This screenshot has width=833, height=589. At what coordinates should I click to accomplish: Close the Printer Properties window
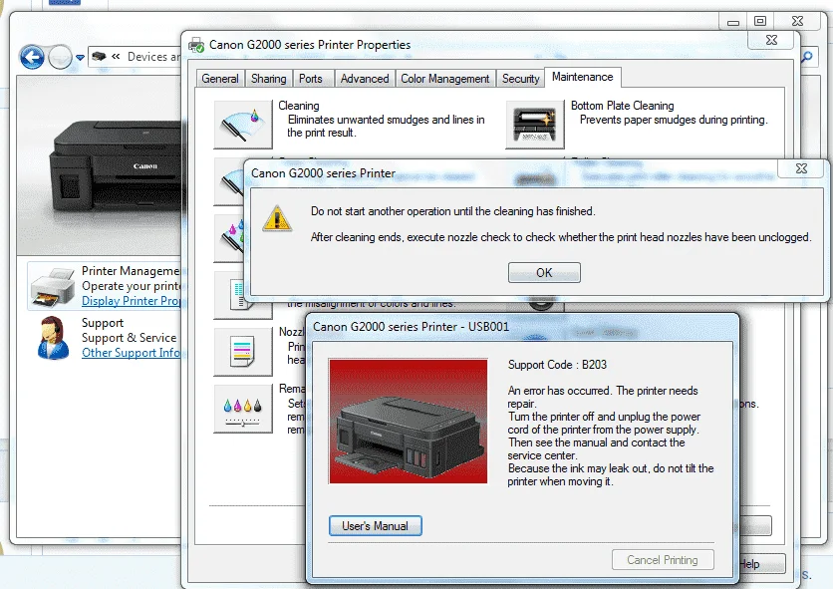click(772, 40)
